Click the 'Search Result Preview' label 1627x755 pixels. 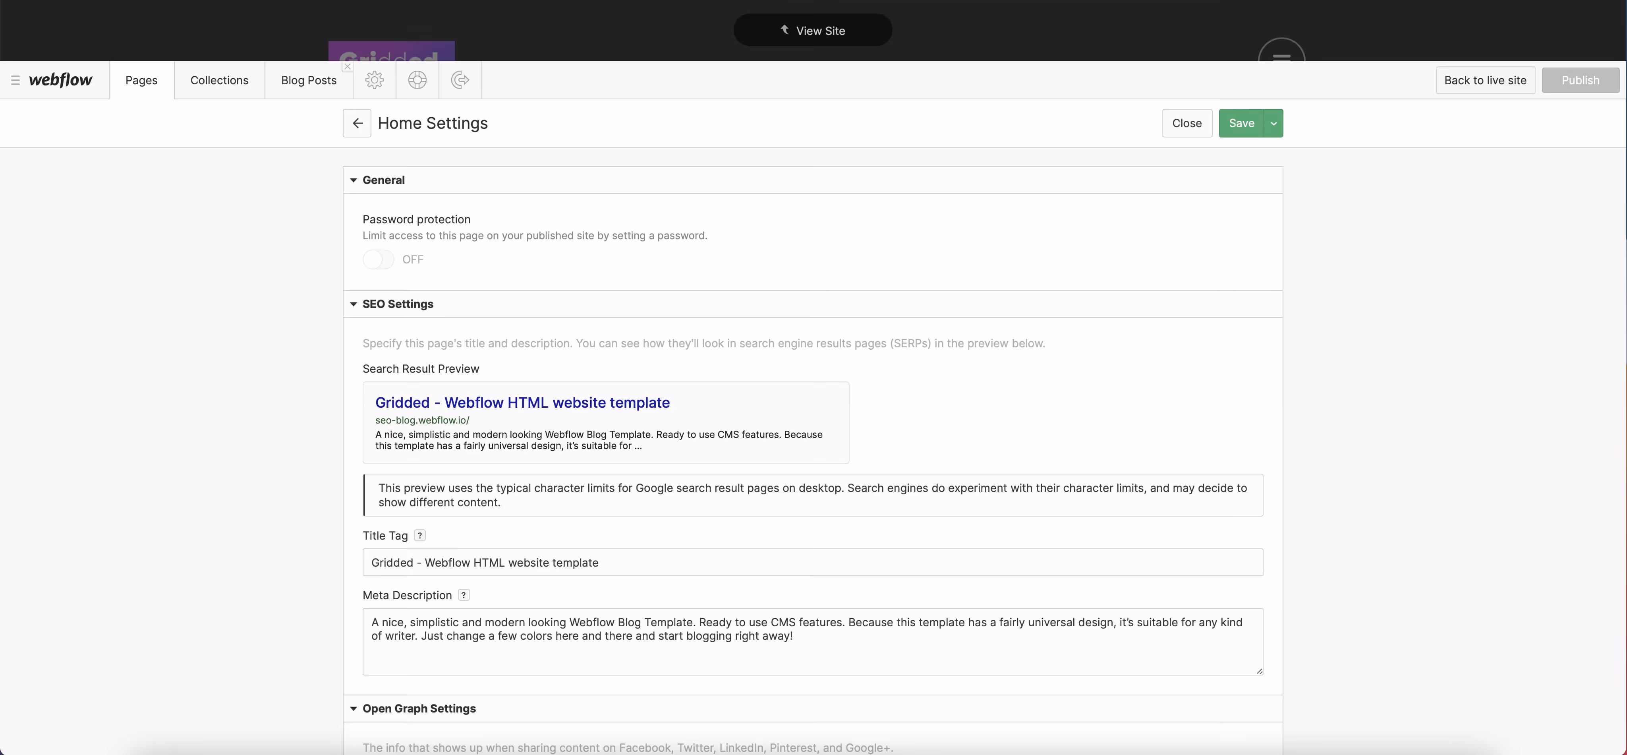tap(421, 369)
